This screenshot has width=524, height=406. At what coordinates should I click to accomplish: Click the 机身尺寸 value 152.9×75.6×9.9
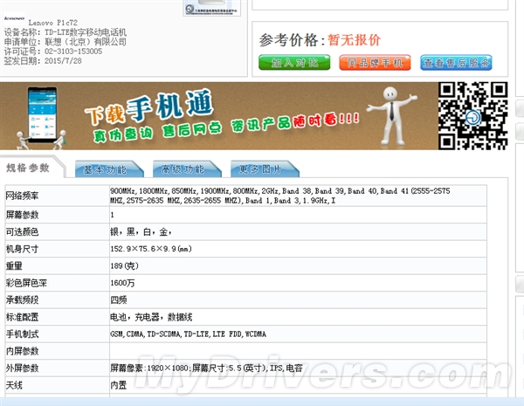click(x=151, y=249)
